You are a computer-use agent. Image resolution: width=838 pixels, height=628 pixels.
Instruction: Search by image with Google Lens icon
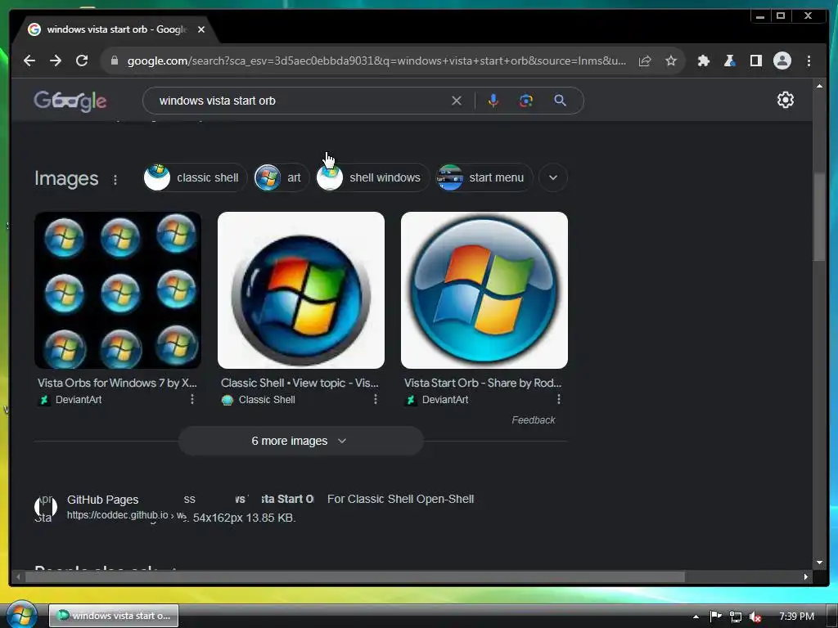pos(526,101)
